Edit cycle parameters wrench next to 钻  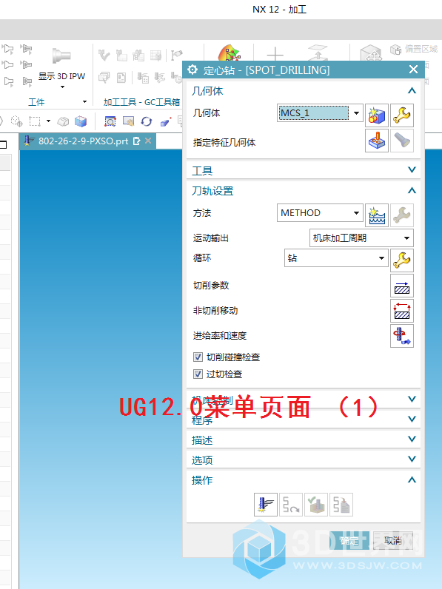[x=402, y=260]
